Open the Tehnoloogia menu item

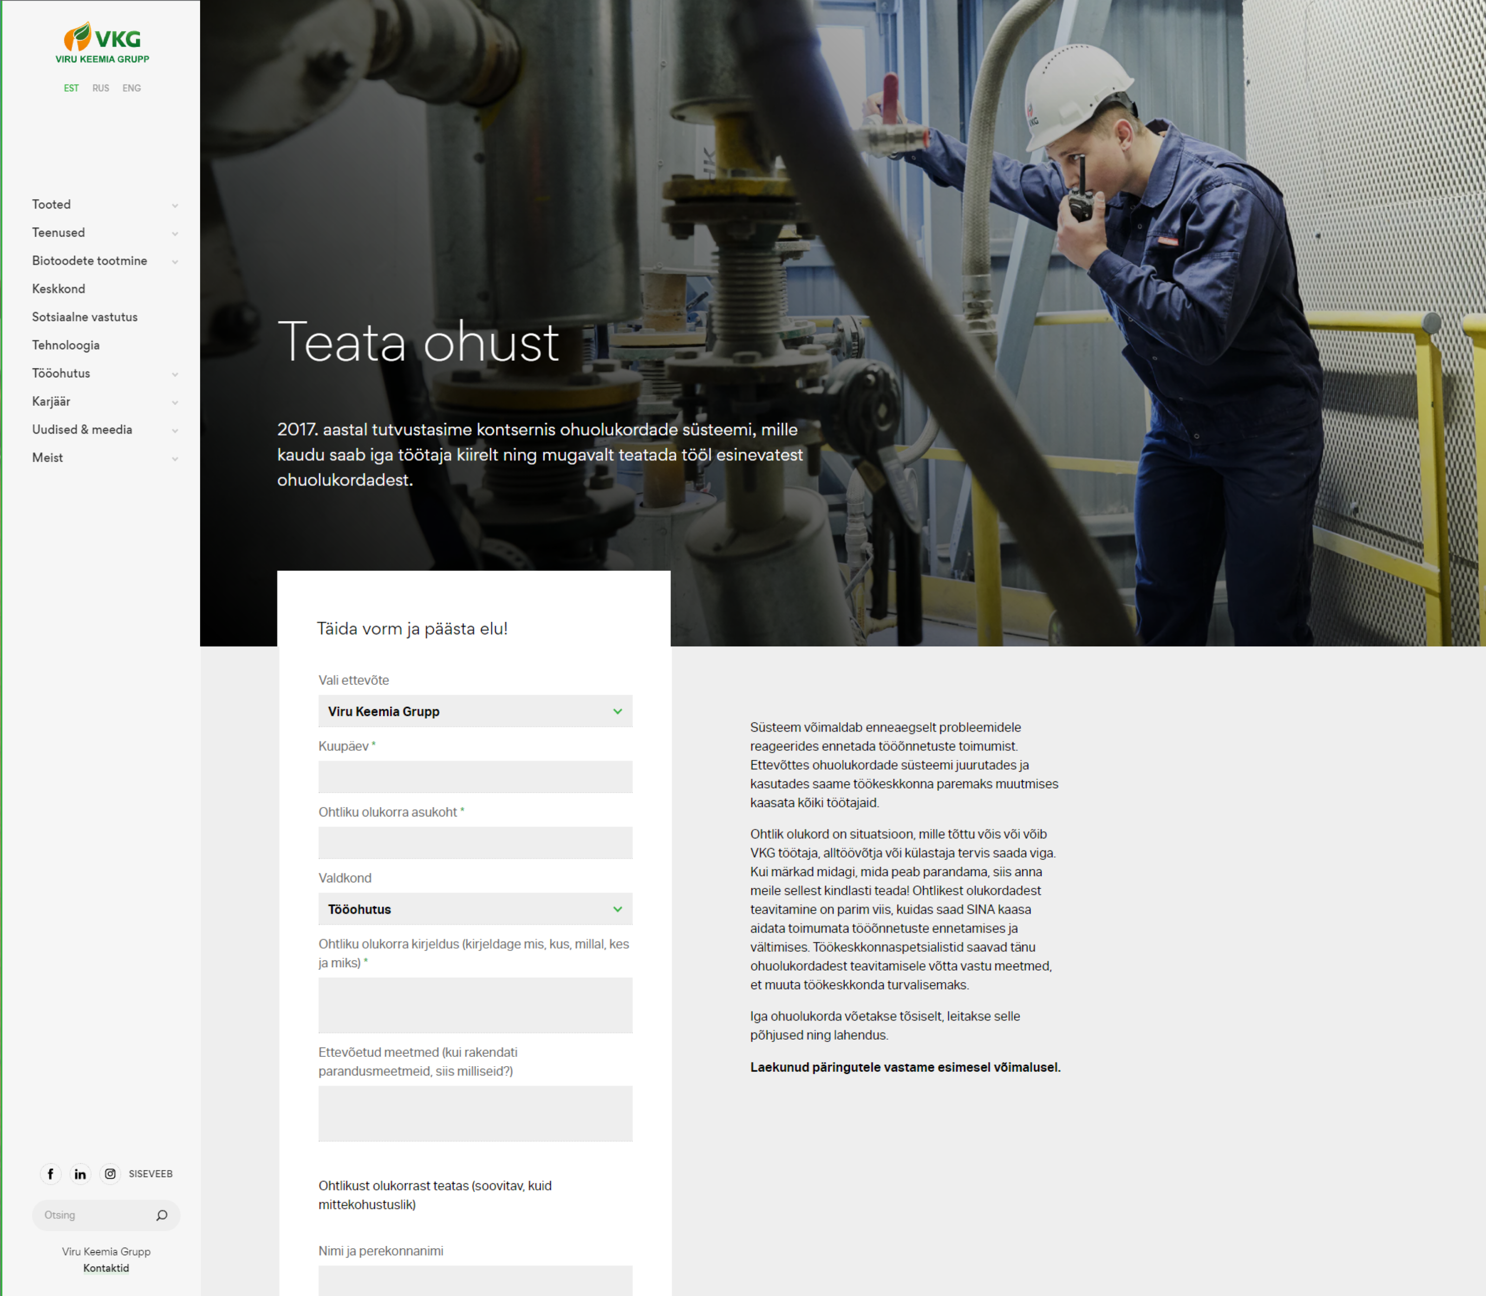pos(66,345)
